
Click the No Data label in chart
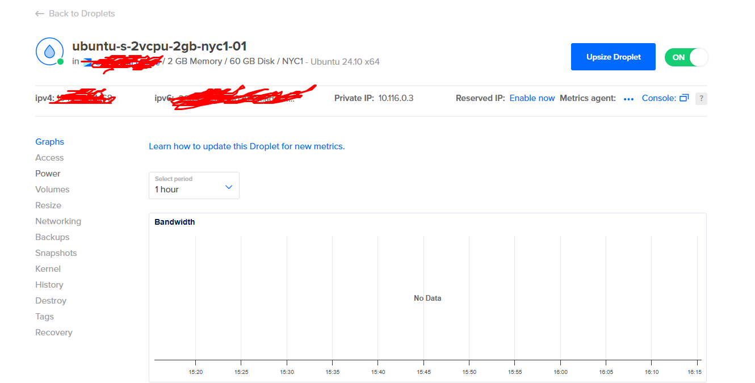427,298
